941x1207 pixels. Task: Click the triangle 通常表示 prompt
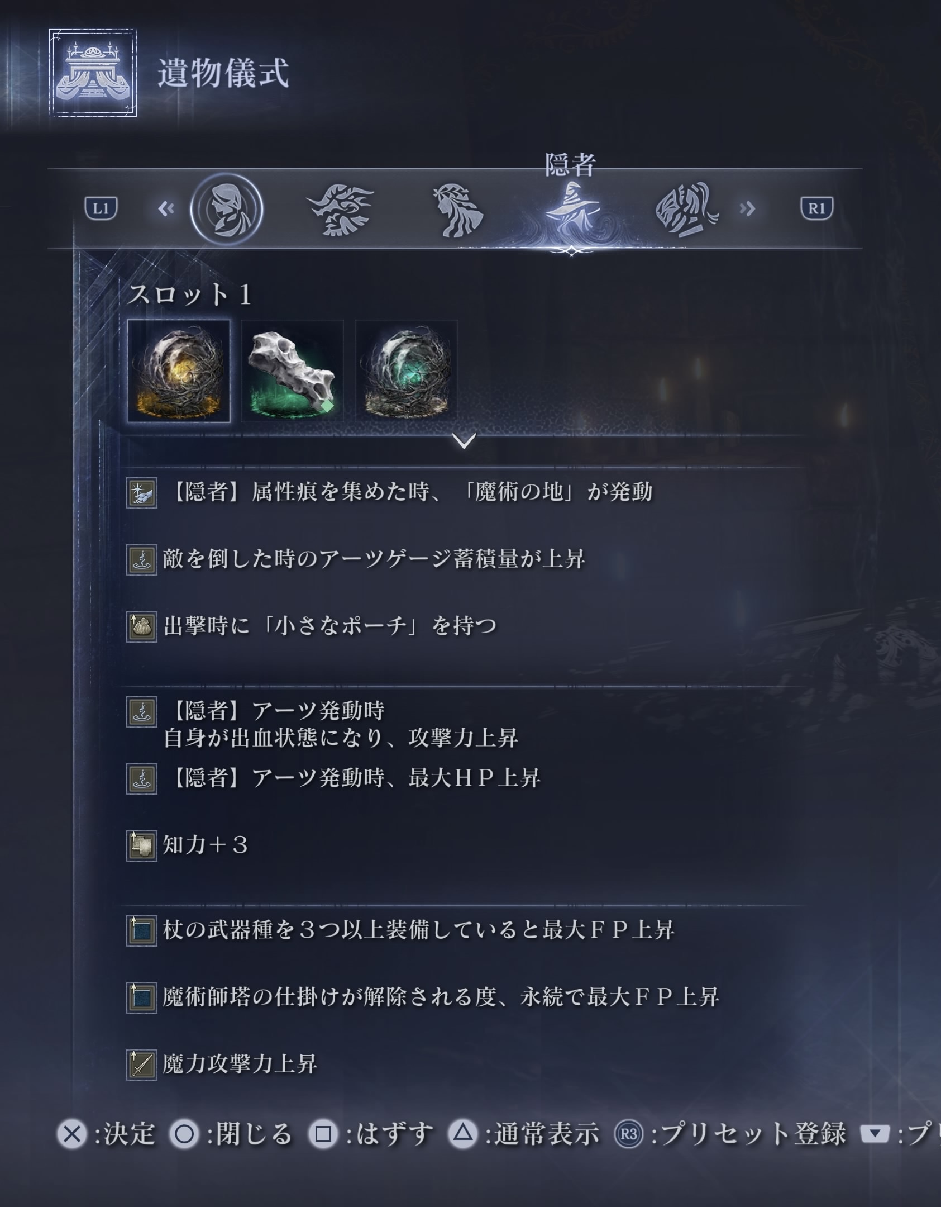coord(523,1134)
